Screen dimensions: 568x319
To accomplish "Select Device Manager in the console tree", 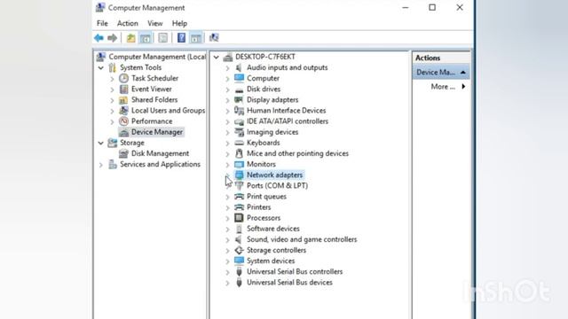I will pos(157,132).
